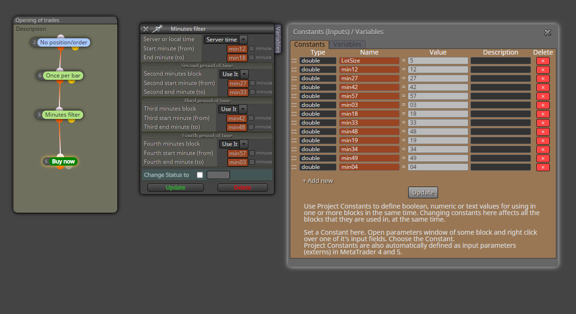Click the value field of min49
This screenshot has width=576, height=314.
coord(438,158)
